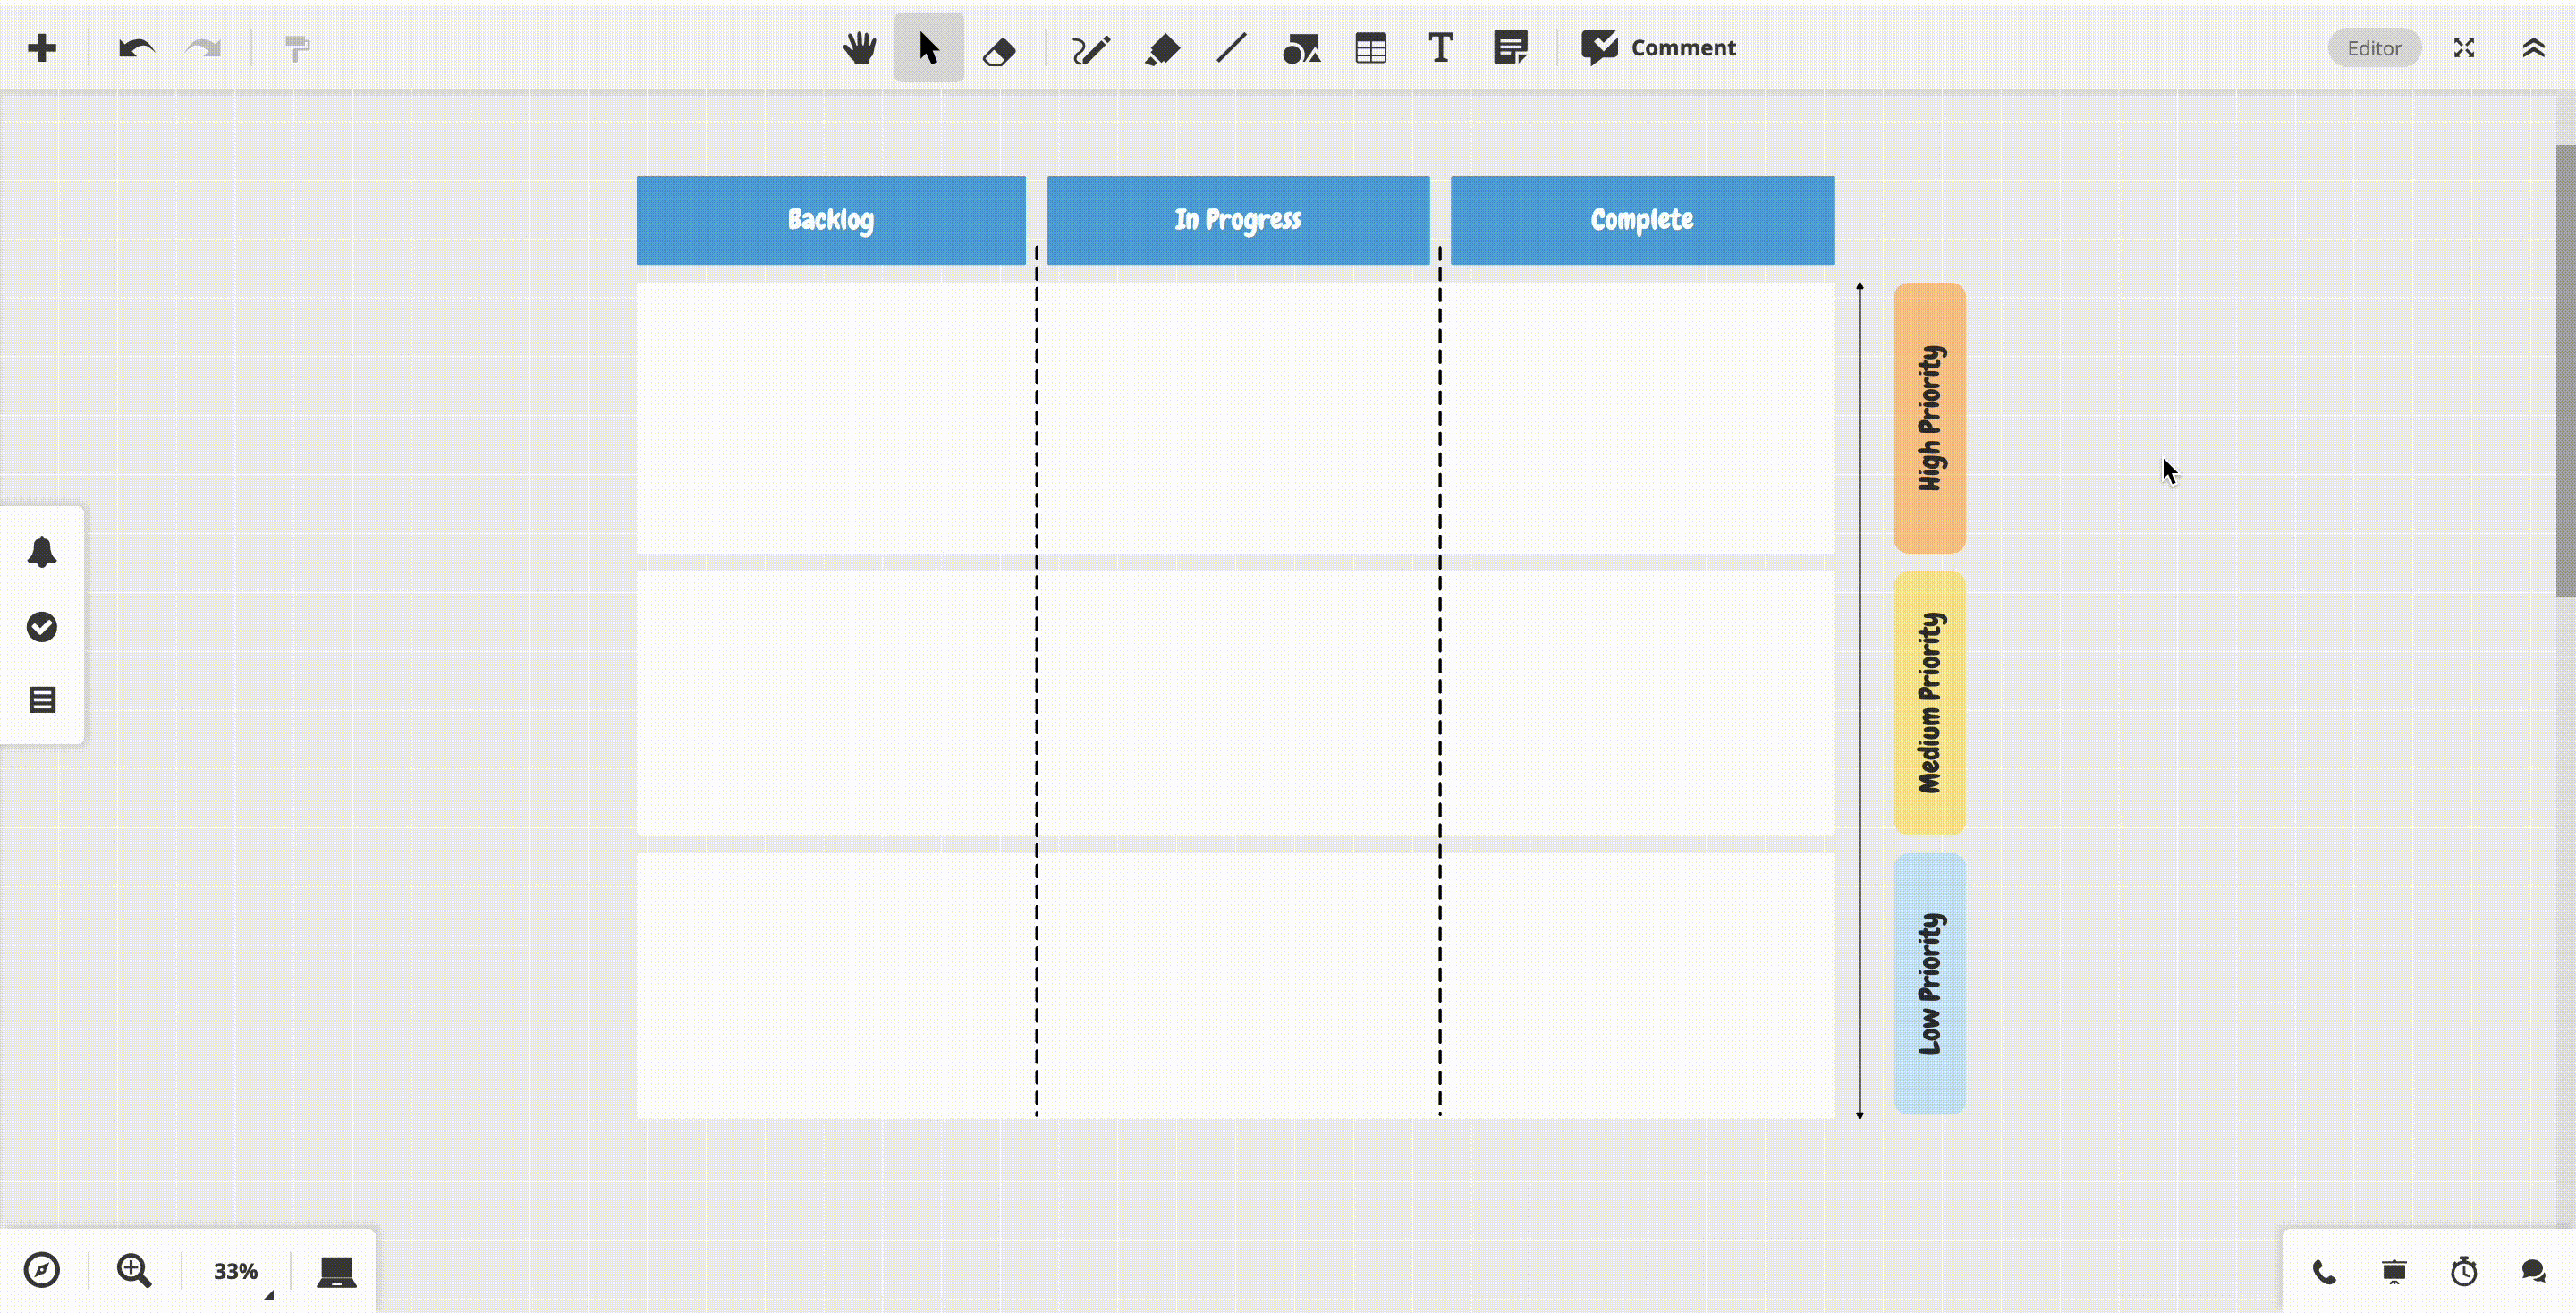Open the compass navigation icon
The image size is (2576, 1313).
(42, 1270)
